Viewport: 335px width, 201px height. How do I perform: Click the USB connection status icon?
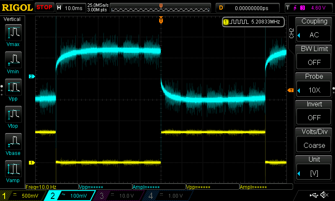pos(313,195)
